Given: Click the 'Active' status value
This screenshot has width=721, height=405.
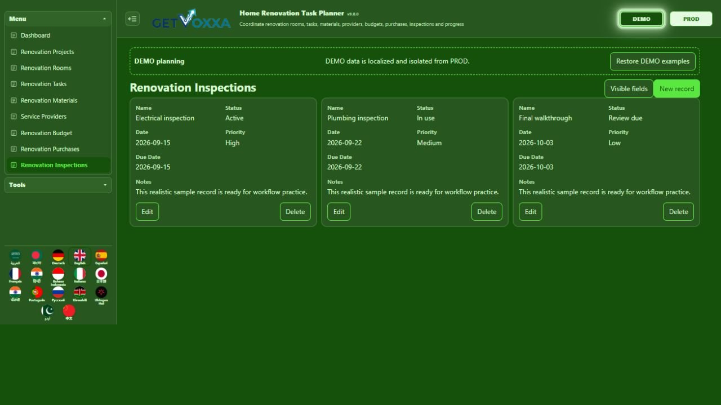Looking at the screenshot, I should point(234,118).
